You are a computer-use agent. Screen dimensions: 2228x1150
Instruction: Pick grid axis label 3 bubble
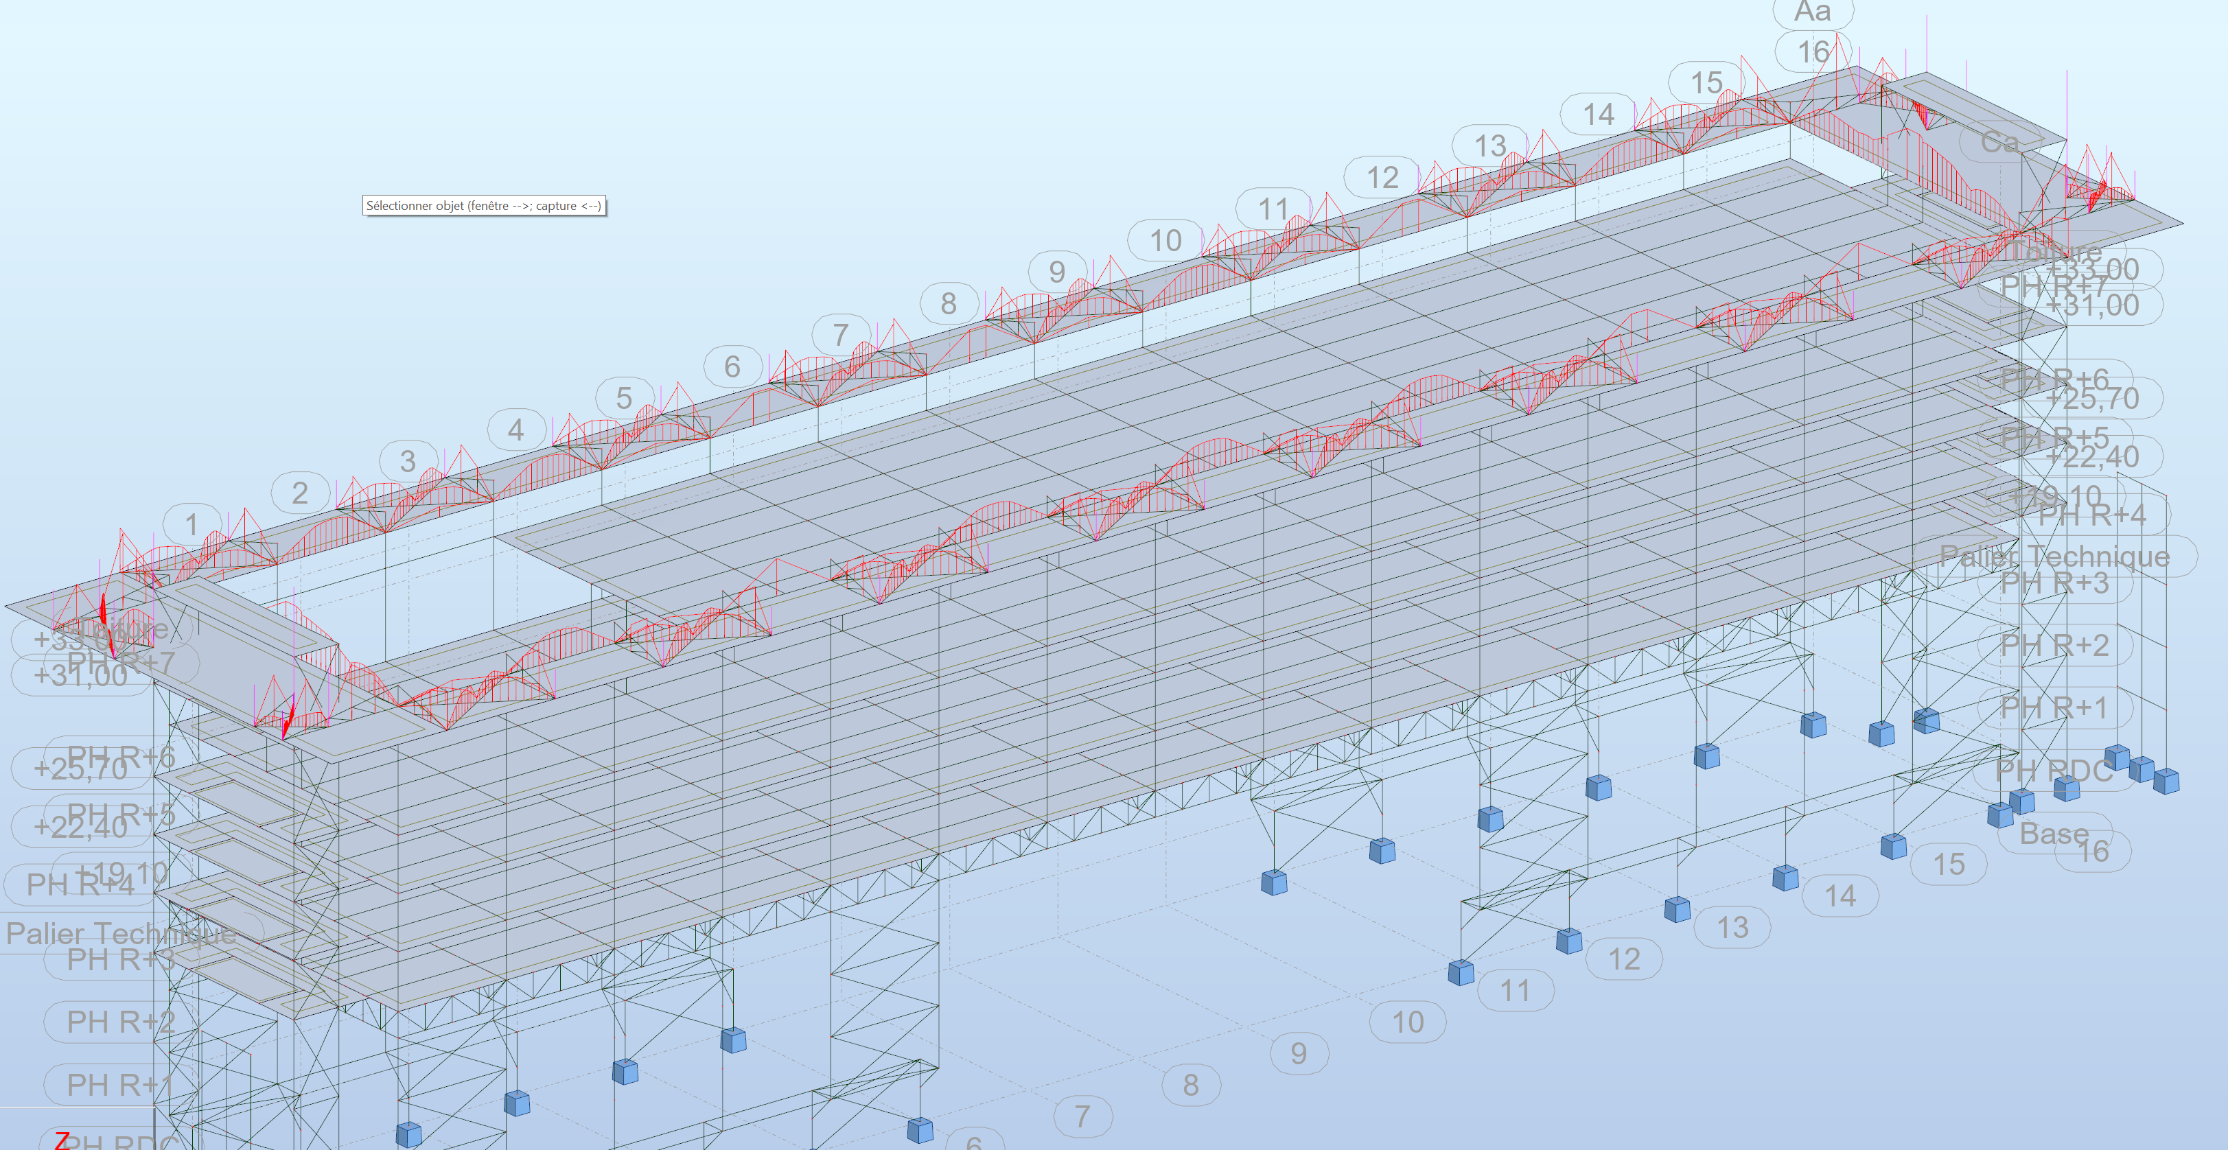tap(408, 461)
